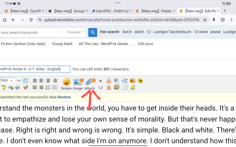
Task: Open the Smiles emoticon picker
Action: point(66,84)
